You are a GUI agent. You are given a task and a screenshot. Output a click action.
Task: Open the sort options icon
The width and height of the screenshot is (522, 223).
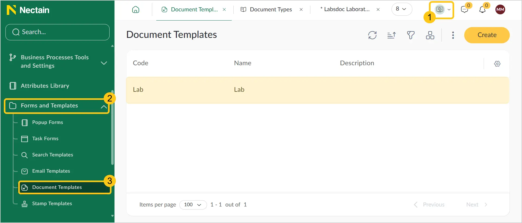point(391,35)
